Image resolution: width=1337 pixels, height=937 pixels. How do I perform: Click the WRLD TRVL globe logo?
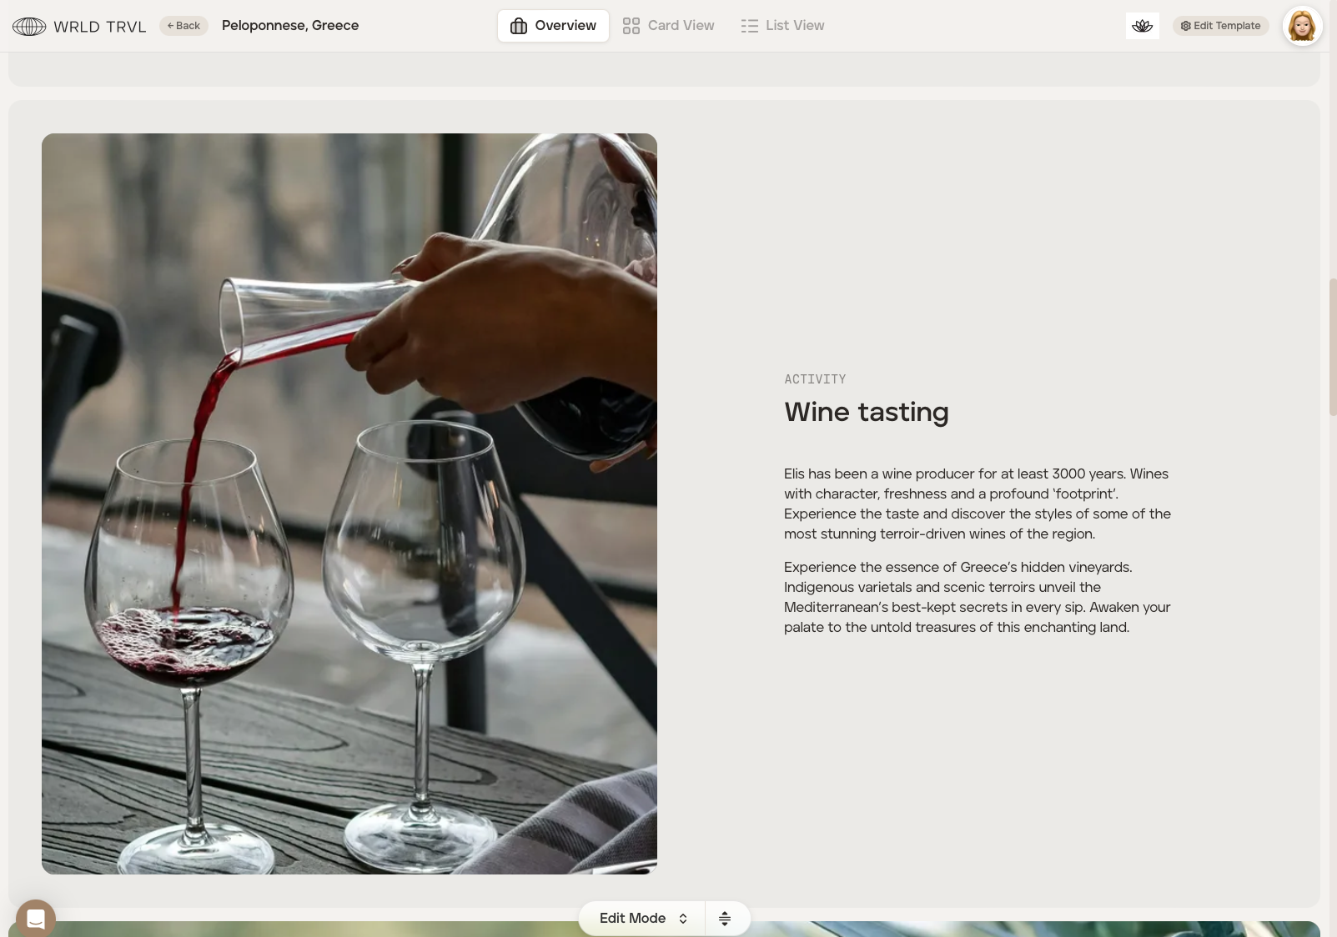(x=29, y=27)
